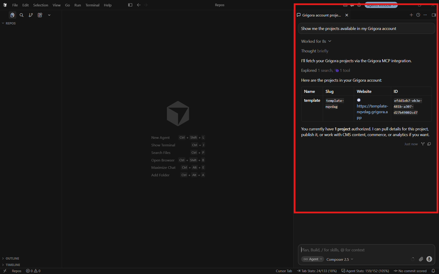439x274 pixels.
Task: Click the template-nqvdag slug cell
Action: coord(335,103)
